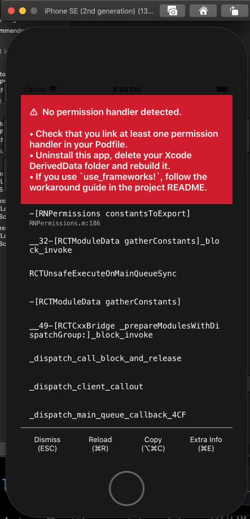The width and height of the screenshot is (250, 519).
Task: Click the warning triangle icon in error banner
Action: (x=34, y=112)
